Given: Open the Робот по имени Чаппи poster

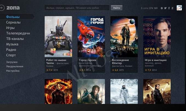Looking at the screenshot, I should pos(58,37).
